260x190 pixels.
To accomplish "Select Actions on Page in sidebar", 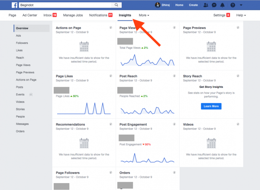I will point(26,80).
